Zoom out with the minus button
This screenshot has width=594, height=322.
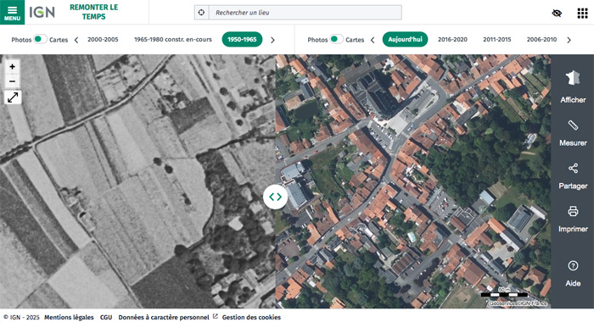pos(13,81)
